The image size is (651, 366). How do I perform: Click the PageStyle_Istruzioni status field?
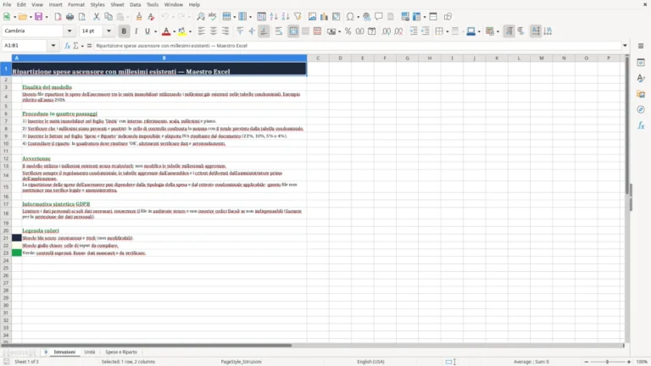click(x=241, y=362)
